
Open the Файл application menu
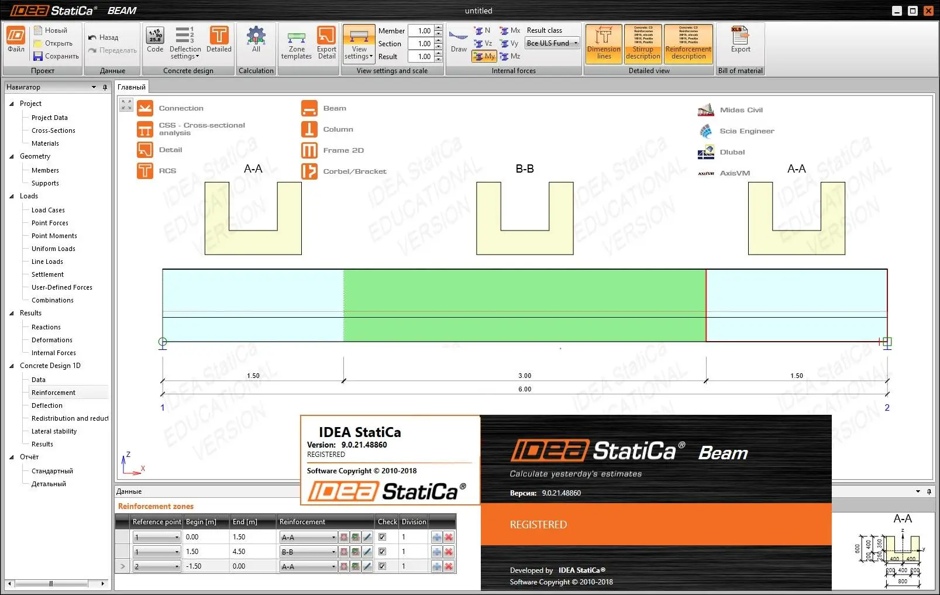(16, 39)
